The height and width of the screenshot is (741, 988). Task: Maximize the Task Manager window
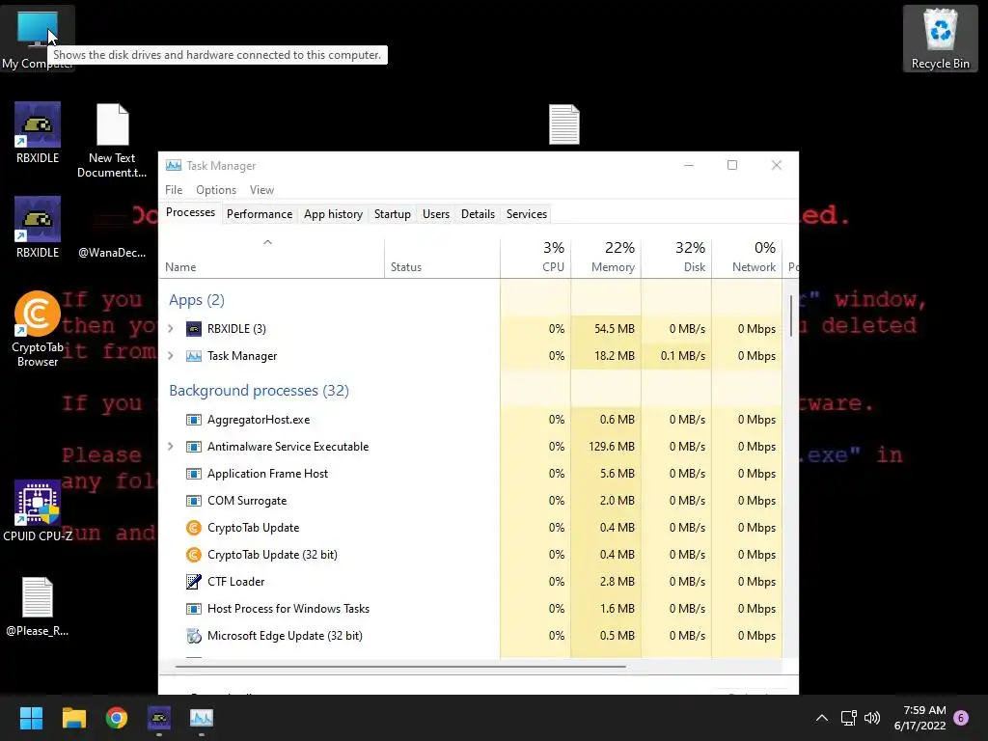coord(732,165)
